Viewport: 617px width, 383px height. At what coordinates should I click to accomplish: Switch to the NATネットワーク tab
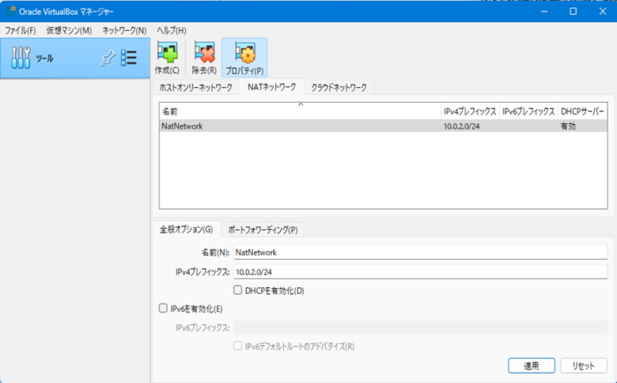point(271,87)
